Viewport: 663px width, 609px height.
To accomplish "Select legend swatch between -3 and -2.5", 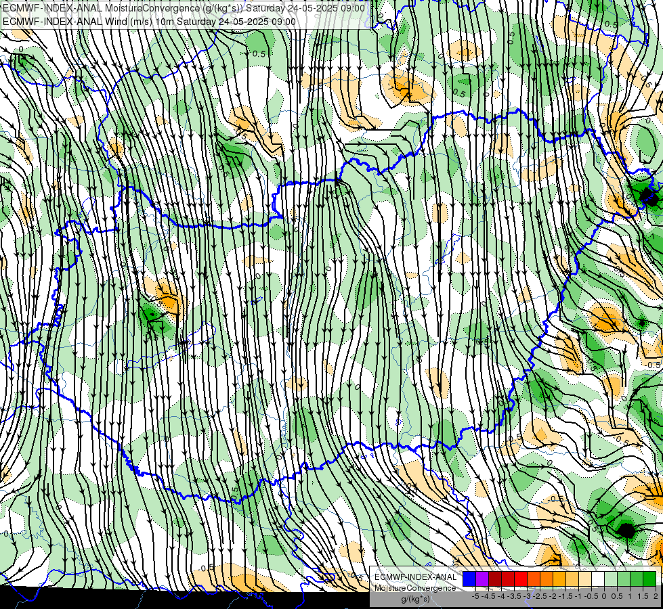I will coord(534,579).
